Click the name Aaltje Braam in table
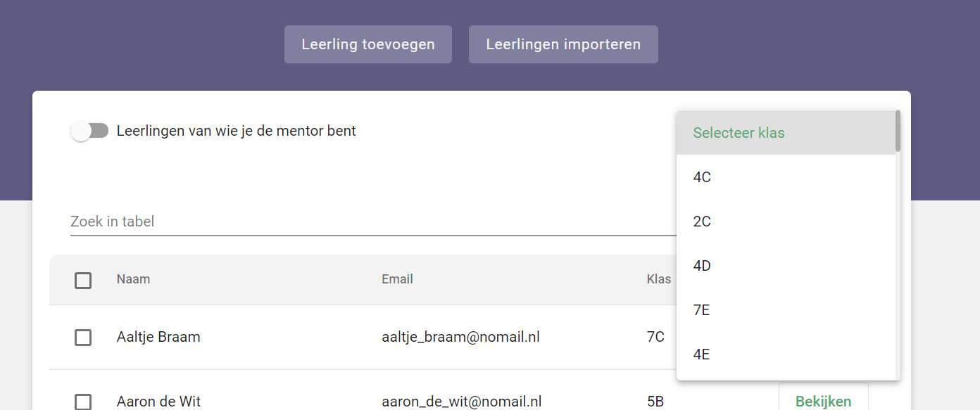The height and width of the screenshot is (410, 980). 158,337
